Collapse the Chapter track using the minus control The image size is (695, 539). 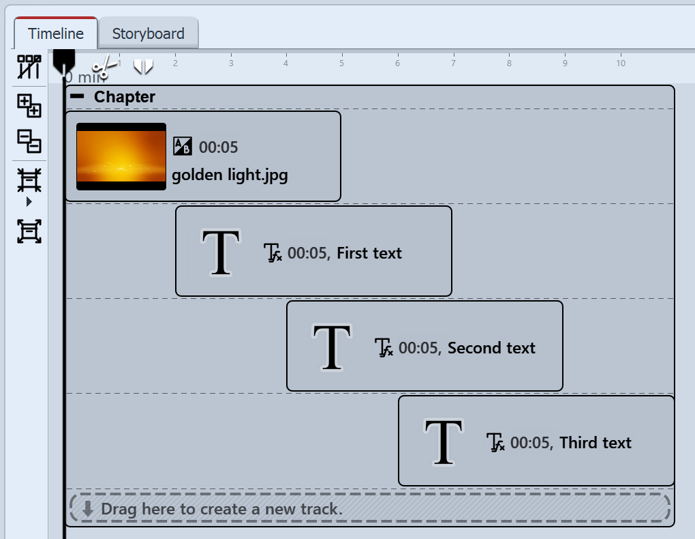click(x=77, y=96)
